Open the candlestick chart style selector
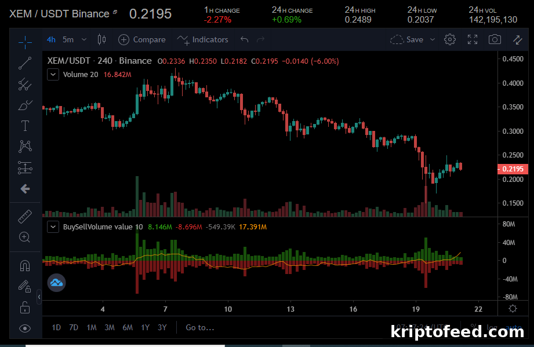This screenshot has width=534, height=347. [101, 40]
